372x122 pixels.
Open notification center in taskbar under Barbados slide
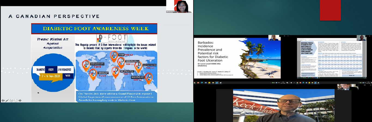coord(287,83)
